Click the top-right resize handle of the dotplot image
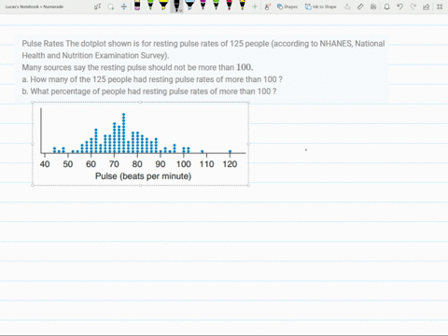Image resolution: width=448 pixels, height=336 pixels. click(x=248, y=102)
